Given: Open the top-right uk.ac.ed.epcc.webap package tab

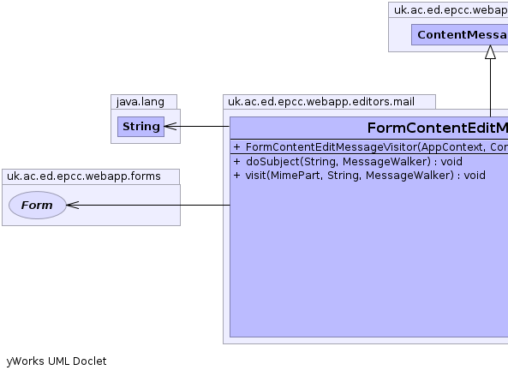Looking at the screenshot, I should tap(451, 10).
